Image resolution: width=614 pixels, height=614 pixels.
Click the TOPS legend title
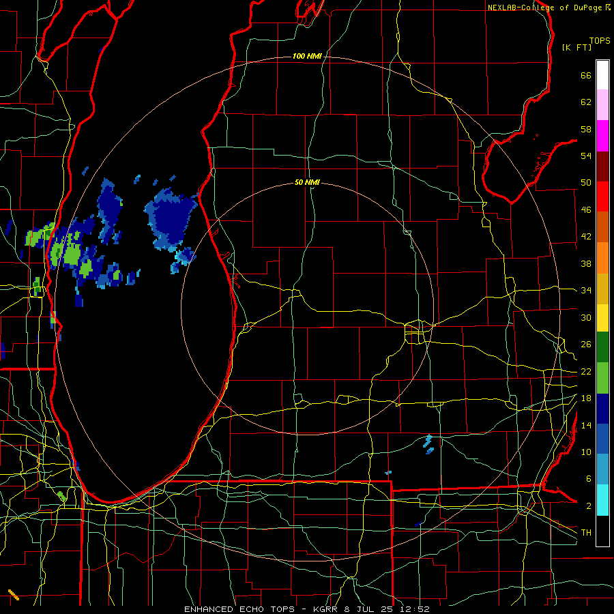coord(600,41)
